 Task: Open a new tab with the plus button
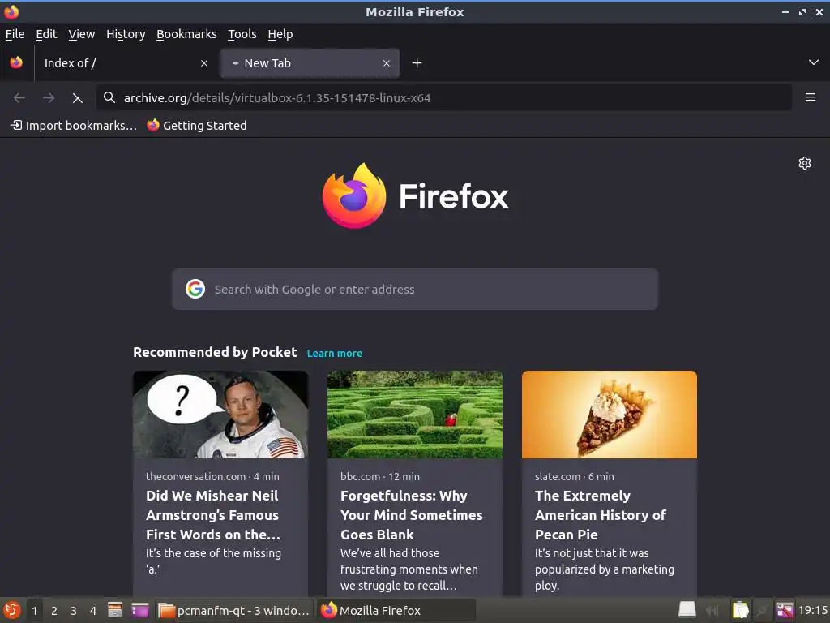tap(417, 63)
